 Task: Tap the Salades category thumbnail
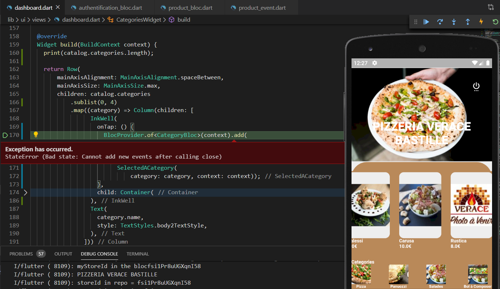[x=436, y=274]
